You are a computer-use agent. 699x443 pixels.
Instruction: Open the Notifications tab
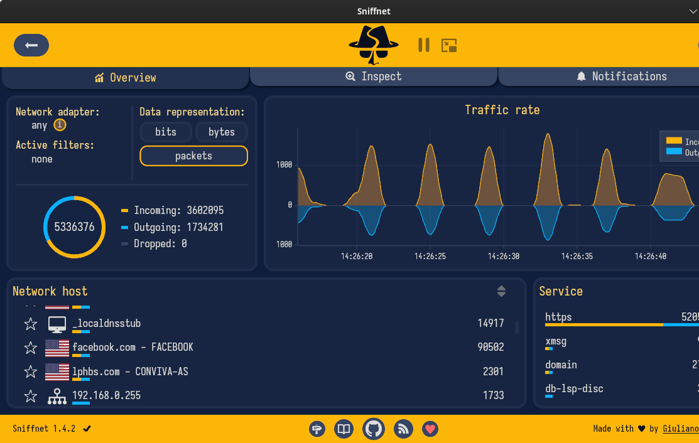click(622, 77)
